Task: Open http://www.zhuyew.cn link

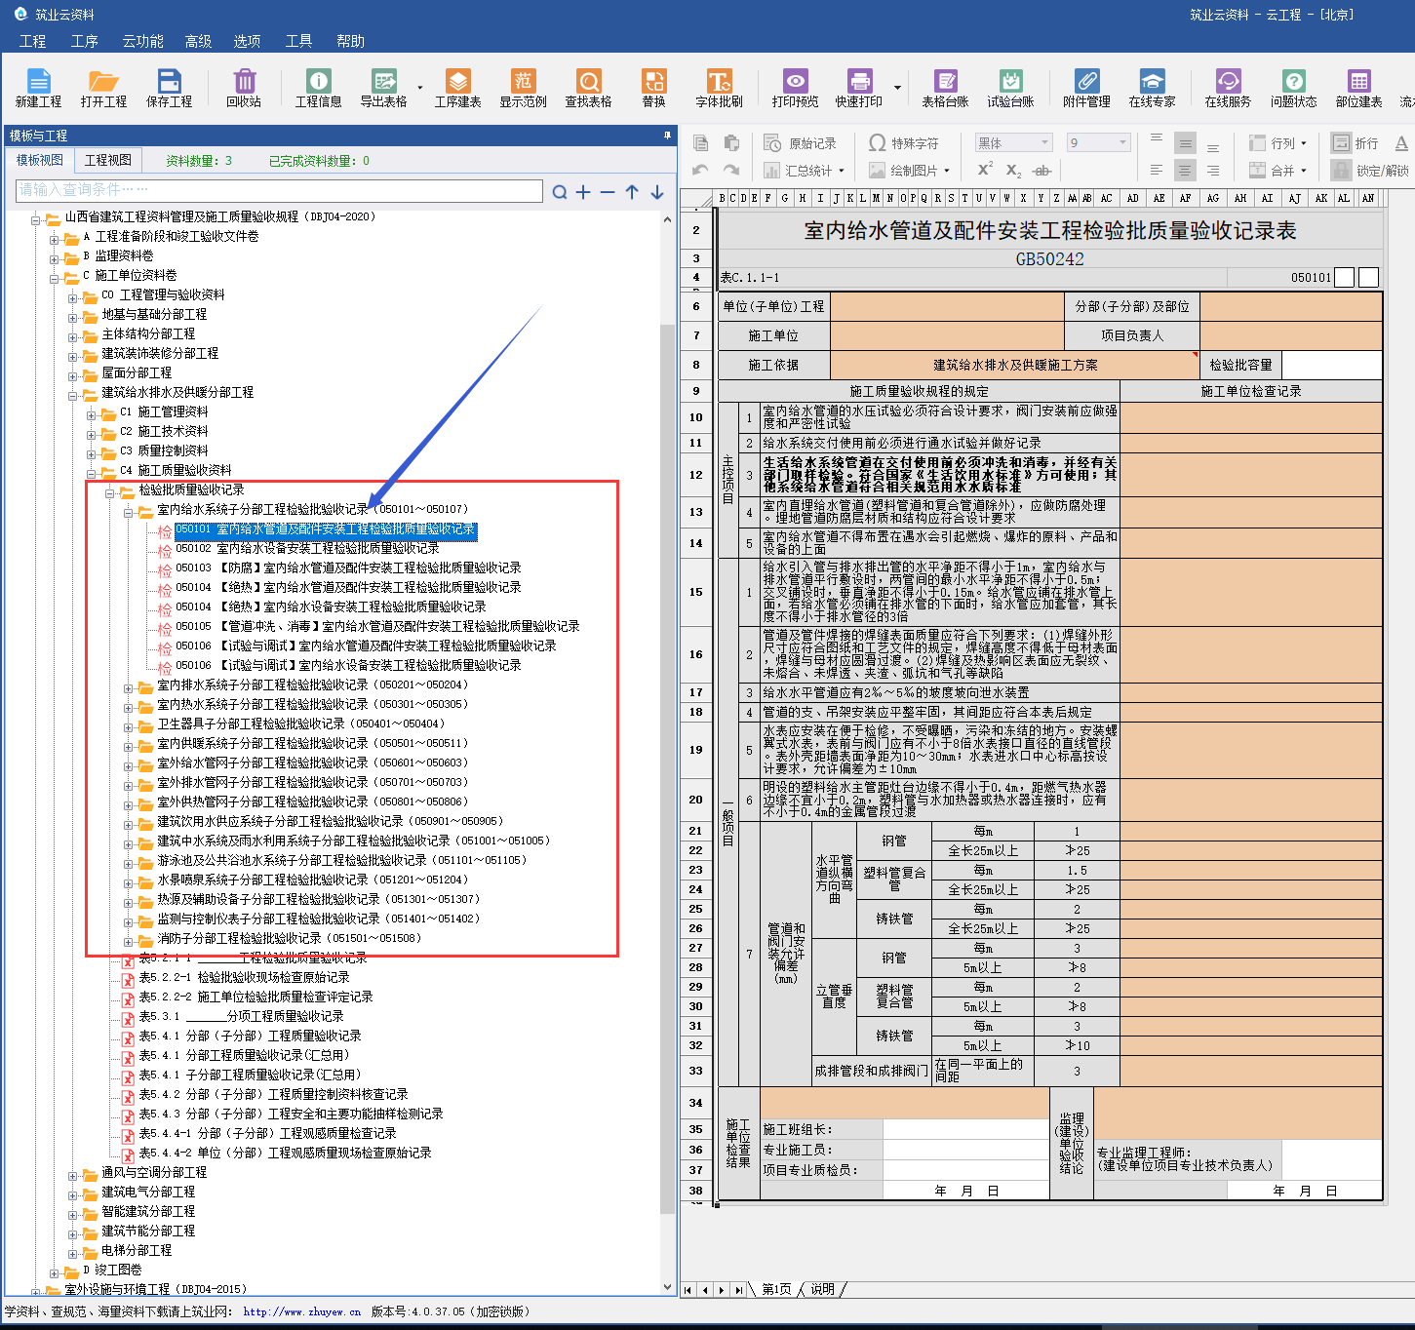Action: point(302,1311)
